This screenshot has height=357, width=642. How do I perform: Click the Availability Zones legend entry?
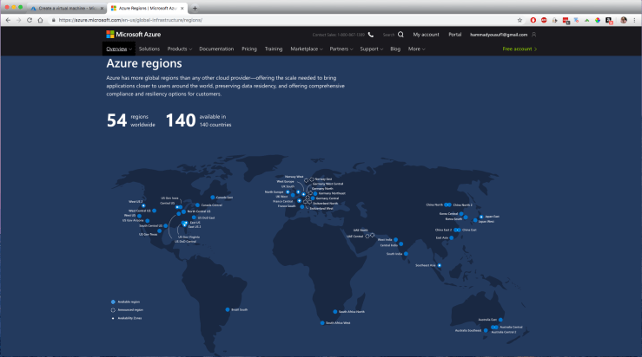click(127, 318)
